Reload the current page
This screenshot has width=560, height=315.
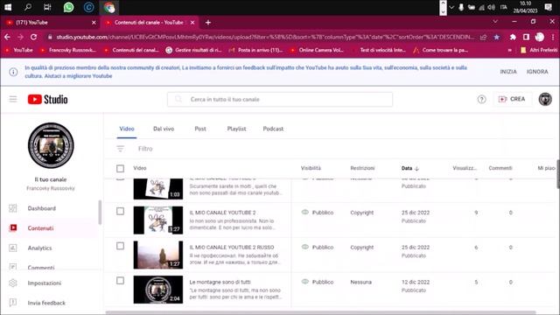(33, 37)
